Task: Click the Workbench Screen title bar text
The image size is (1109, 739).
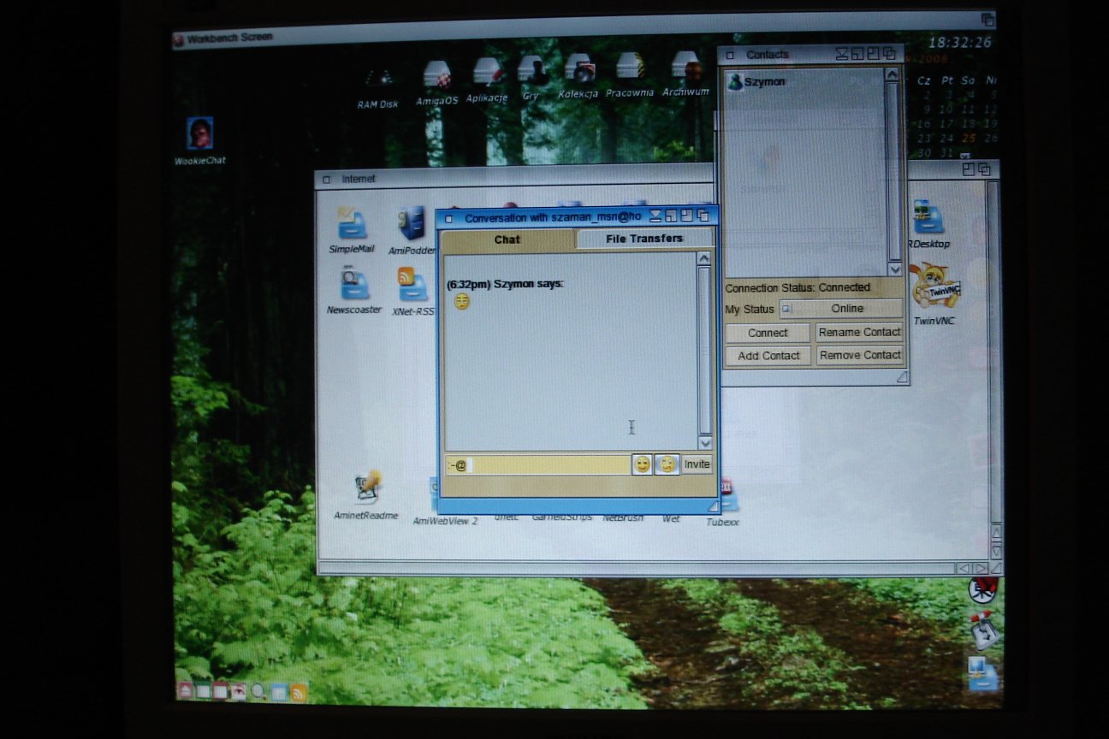Action: tap(229, 38)
